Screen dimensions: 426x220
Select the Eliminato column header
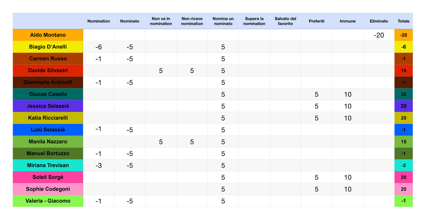379,21
